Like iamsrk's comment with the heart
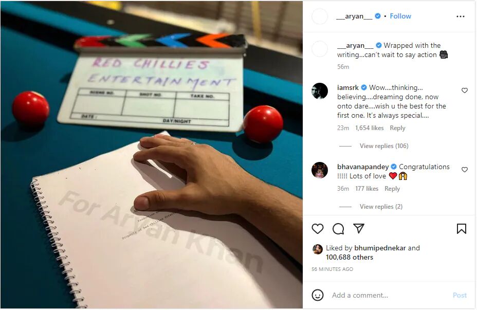The height and width of the screenshot is (310, 477). [x=464, y=90]
